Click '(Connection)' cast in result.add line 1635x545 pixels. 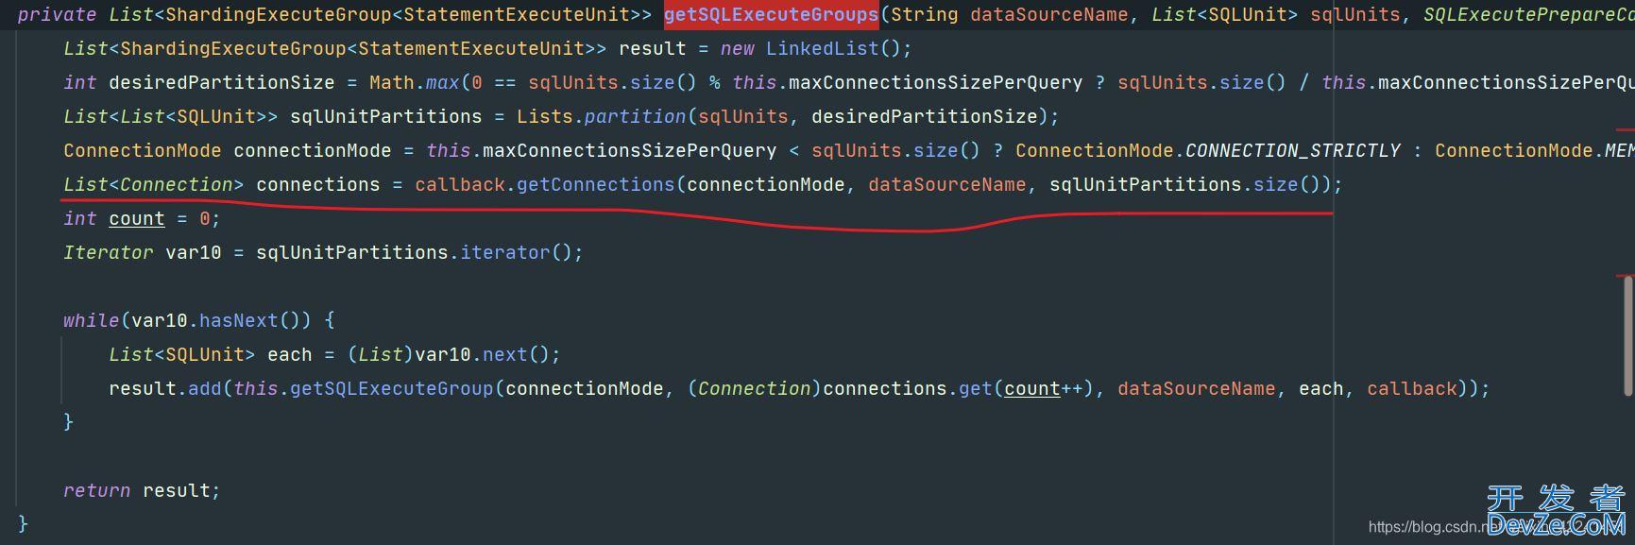pos(754,388)
